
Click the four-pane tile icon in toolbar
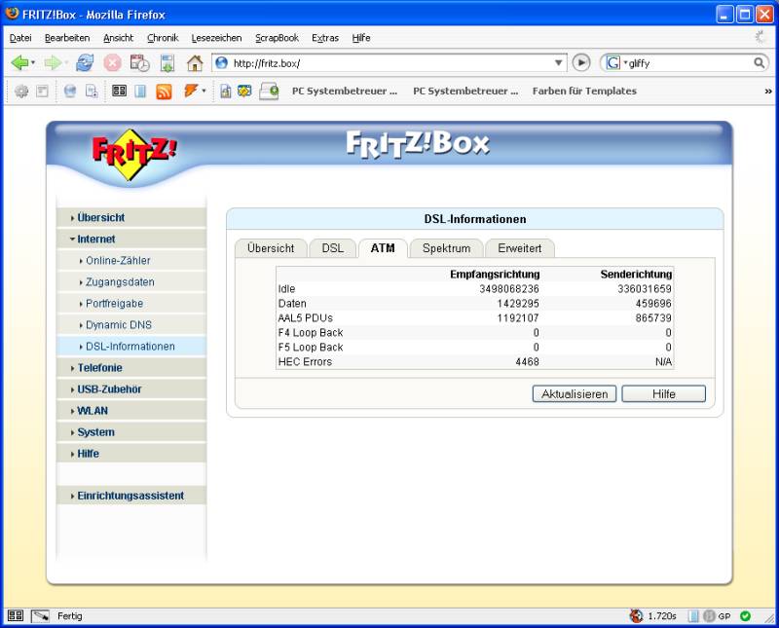click(x=119, y=91)
